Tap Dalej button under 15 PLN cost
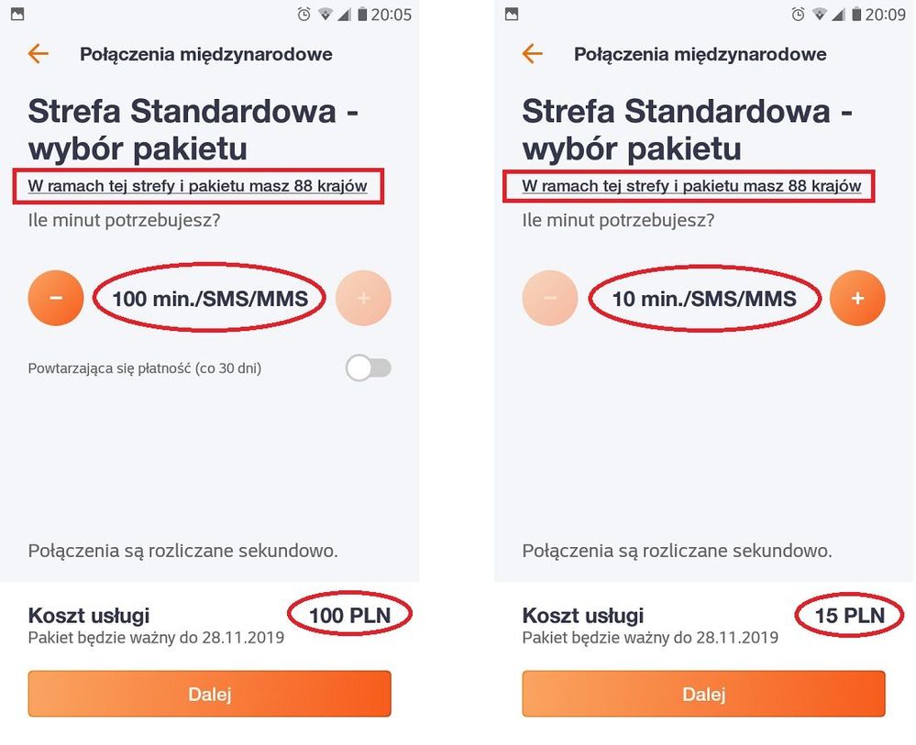This screenshot has width=916, height=745. point(703,694)
